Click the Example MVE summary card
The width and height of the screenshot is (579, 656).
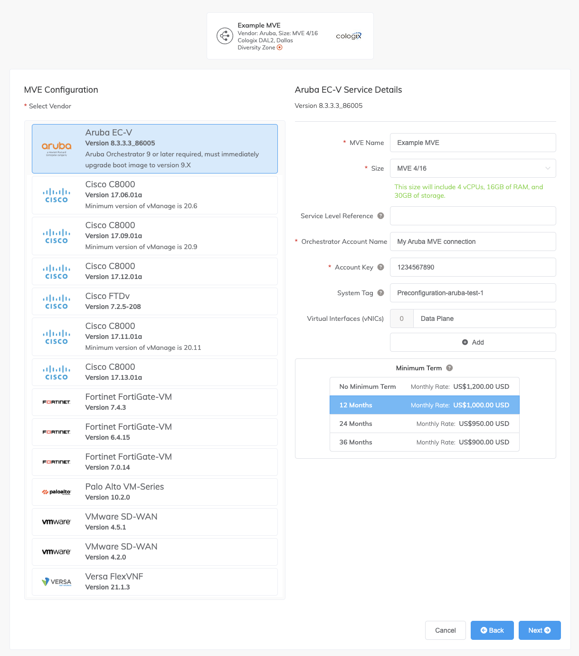click(290, 36)
